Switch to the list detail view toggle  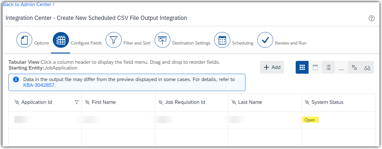click(x=328, y=67)
